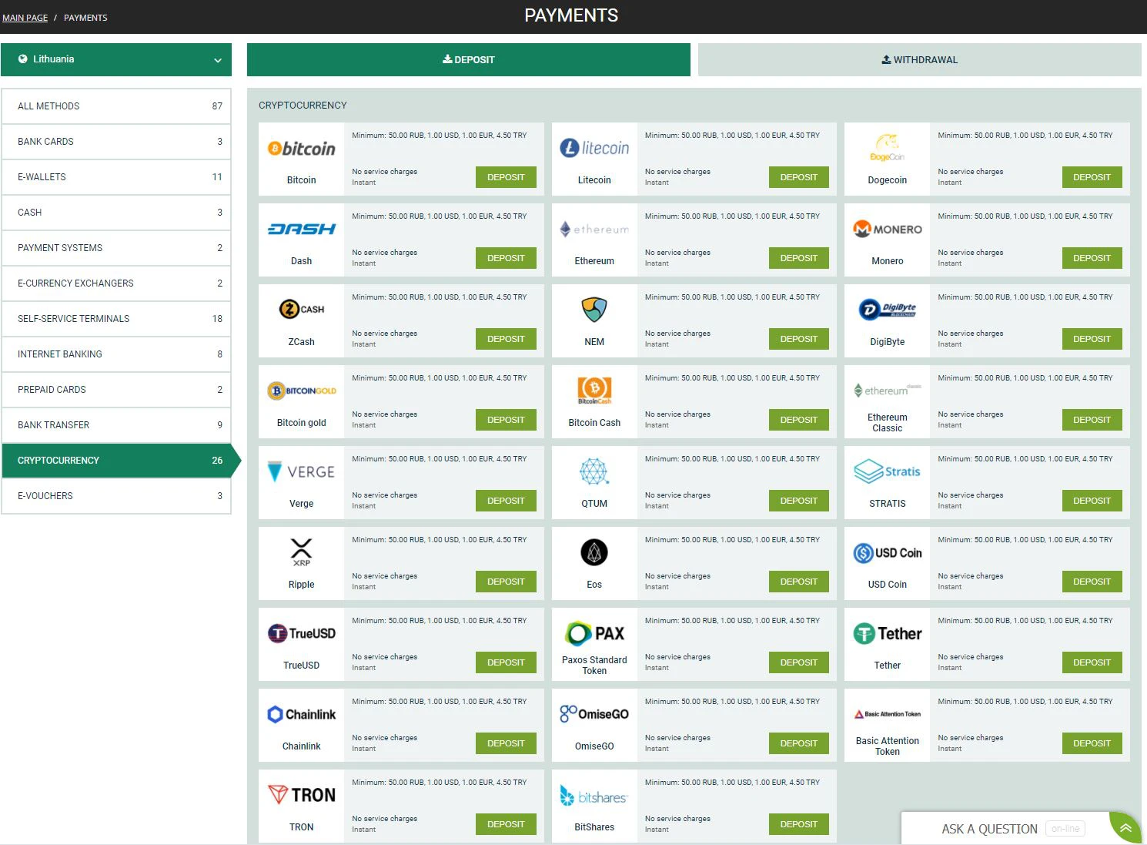Click Deposit button for Tether

[1092, 662]
